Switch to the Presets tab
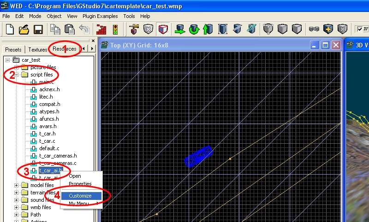The height and width of the screenshot is (222, 369). pyautogui.click(x=13, y=49)
